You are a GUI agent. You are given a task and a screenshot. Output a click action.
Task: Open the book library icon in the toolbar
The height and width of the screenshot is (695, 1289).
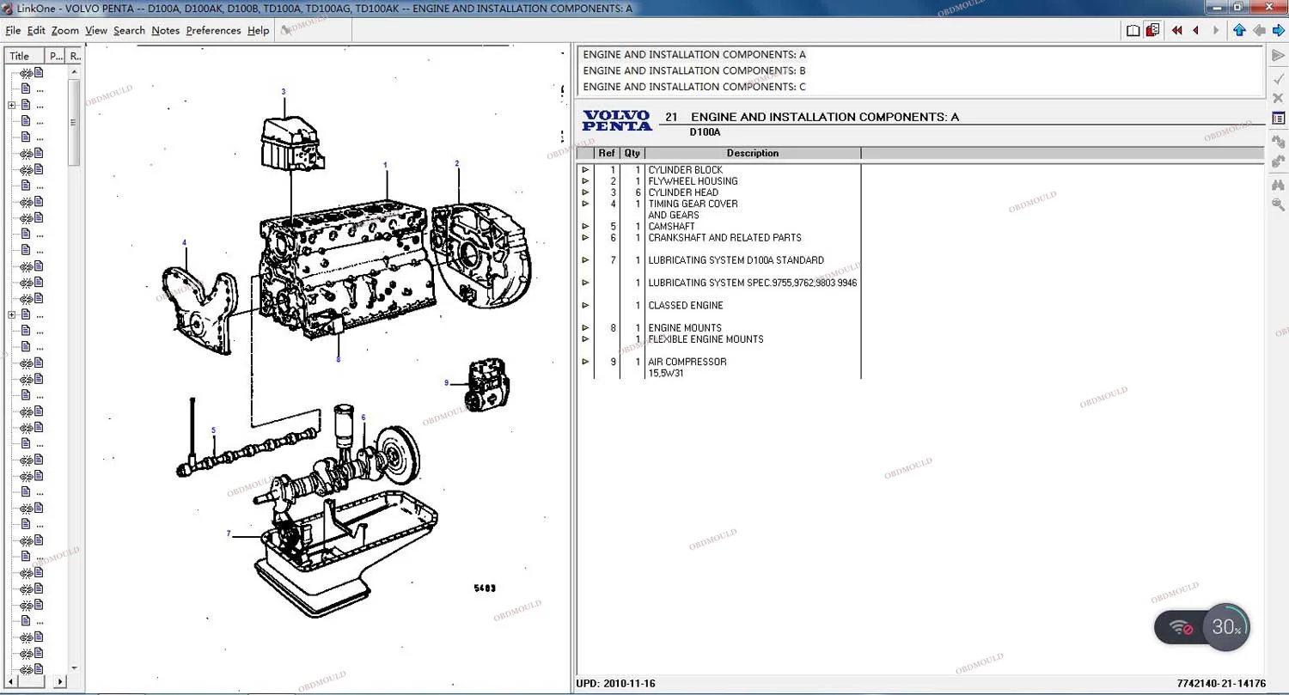pyautogui.click(x=1133, y=30)
